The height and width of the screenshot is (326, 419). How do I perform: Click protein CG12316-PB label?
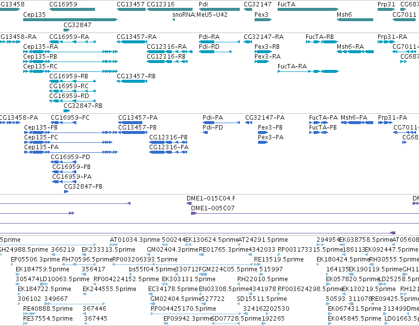click(x=168, y=137)
